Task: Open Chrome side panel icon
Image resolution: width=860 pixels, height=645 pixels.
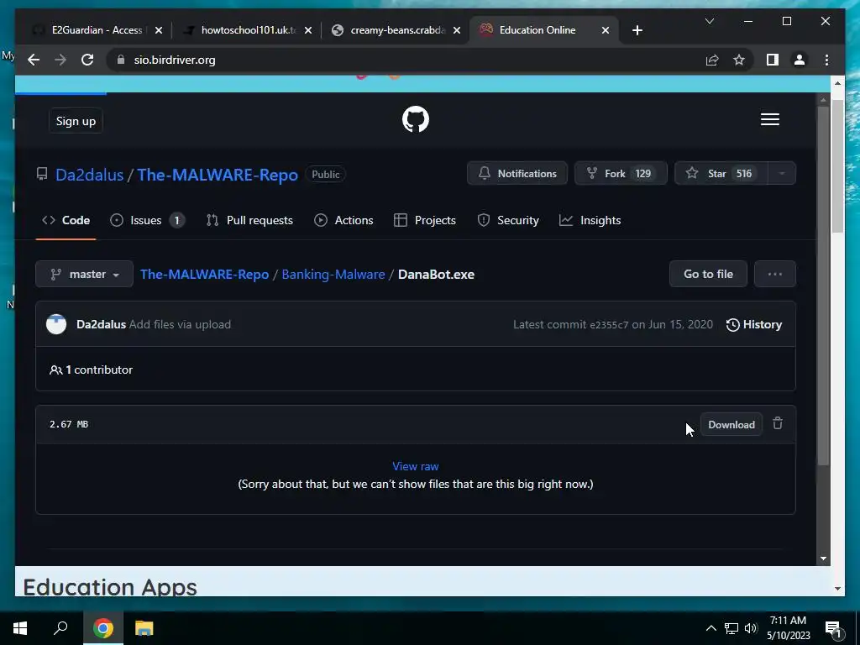Action: [773, 60]
